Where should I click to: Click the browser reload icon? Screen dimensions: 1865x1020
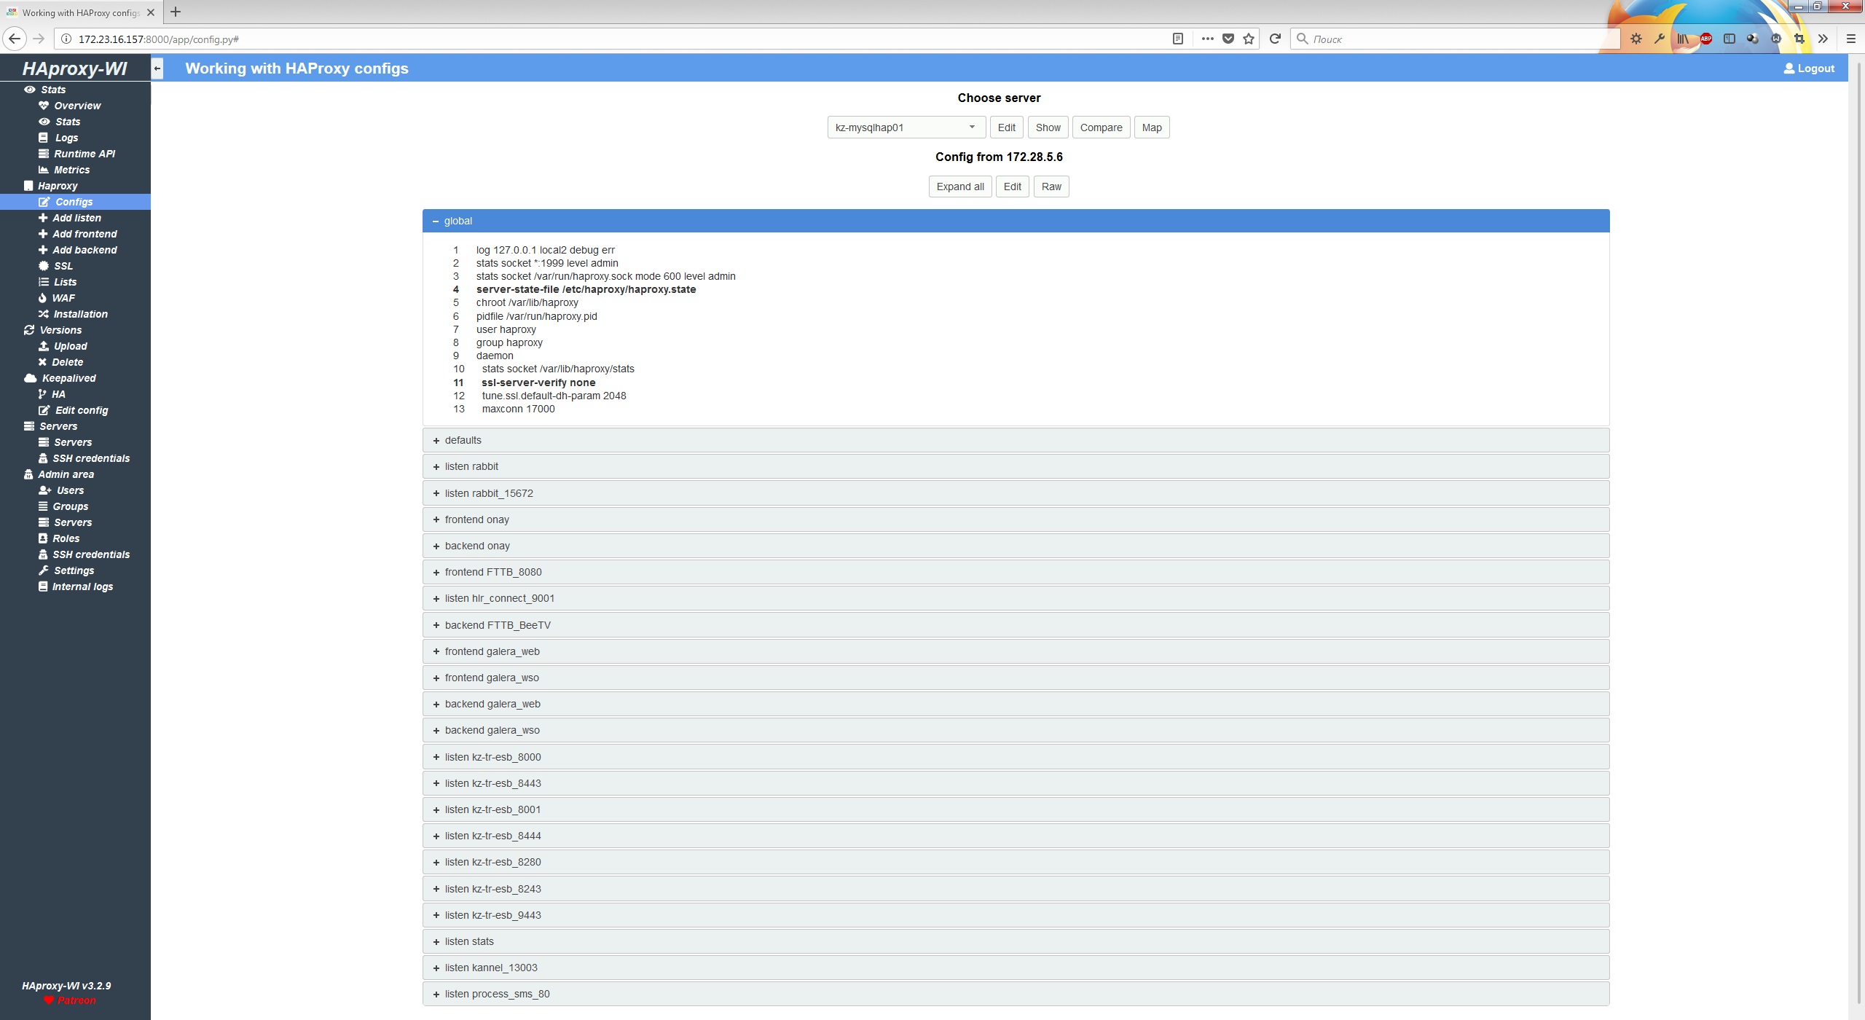(1275, 39)
